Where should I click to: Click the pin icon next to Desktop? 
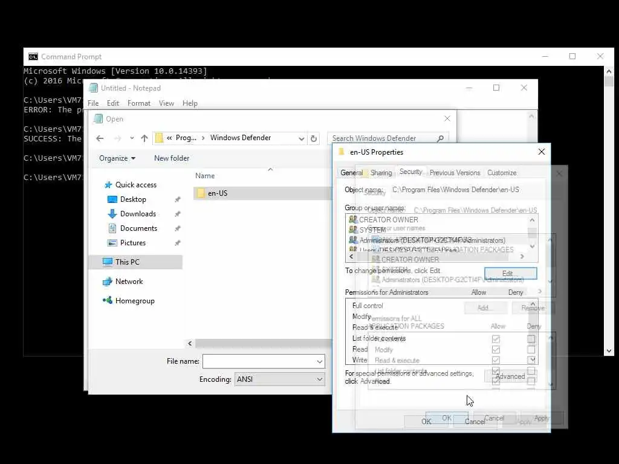click(178, 199)
